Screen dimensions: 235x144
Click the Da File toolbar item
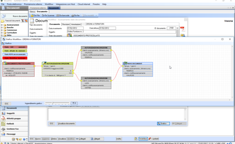coord(35,15)
